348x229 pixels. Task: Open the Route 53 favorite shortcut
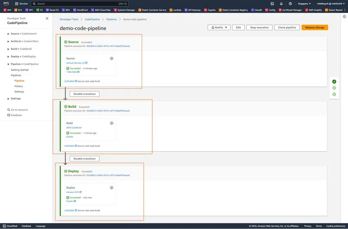(x=52, y=10)
